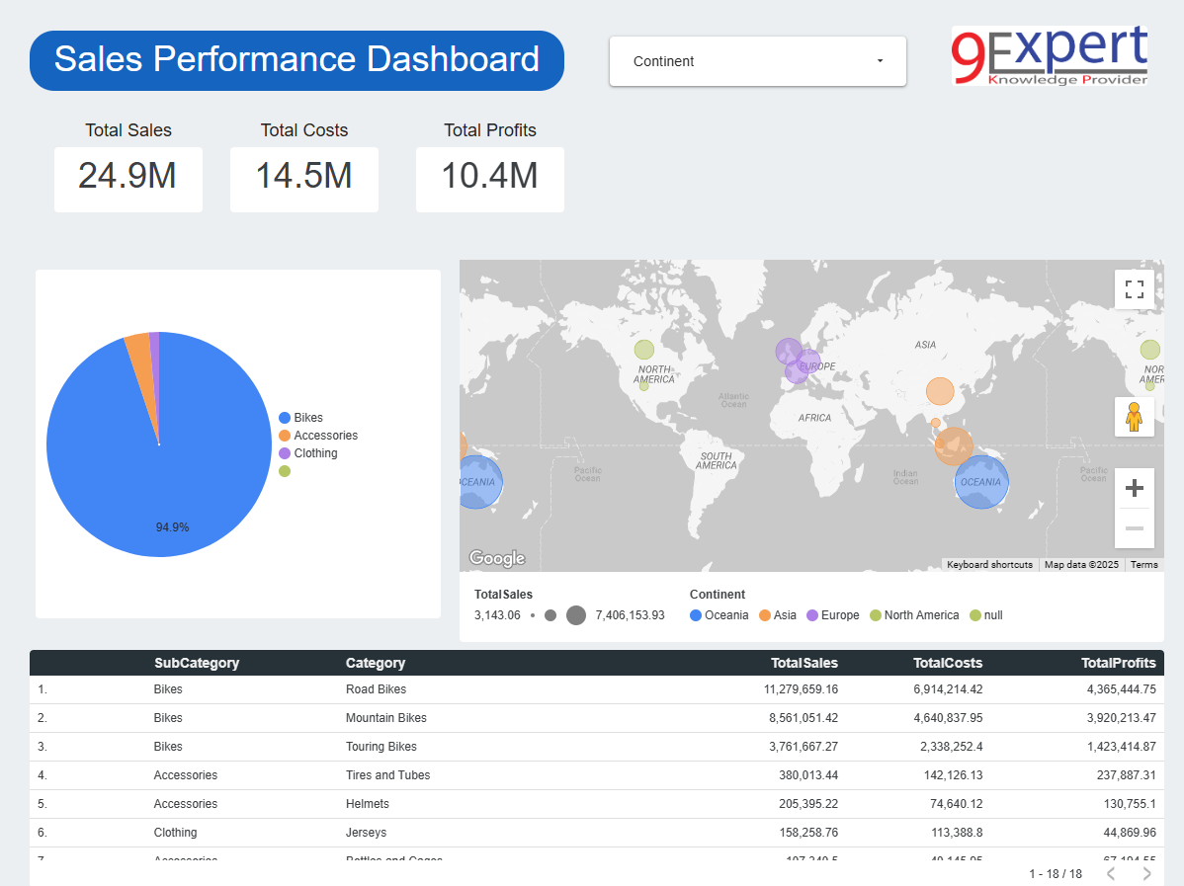This screenshot has width=1184, height=886.
Task: Click the previous page chevron below the table
Action: [x=1109, y=874]
